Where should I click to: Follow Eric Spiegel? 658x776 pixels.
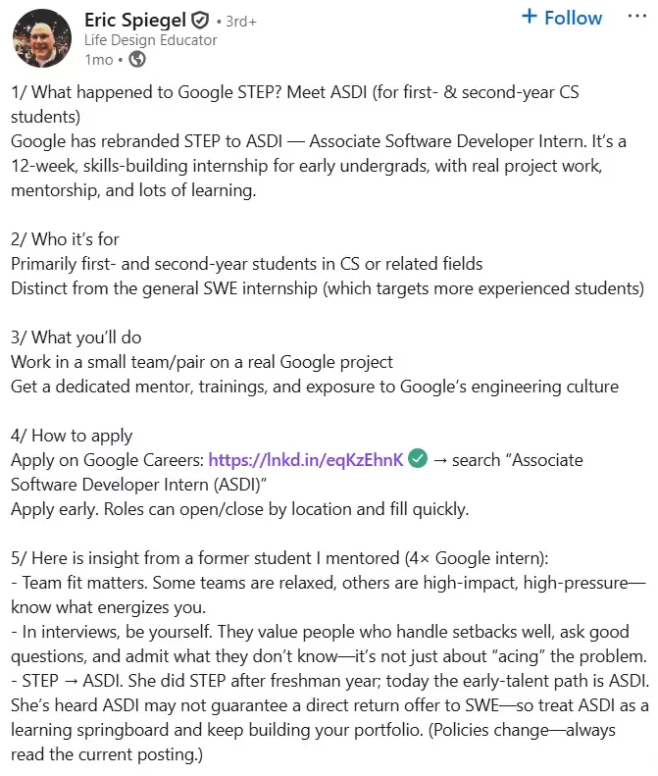(x=562, y=18)
